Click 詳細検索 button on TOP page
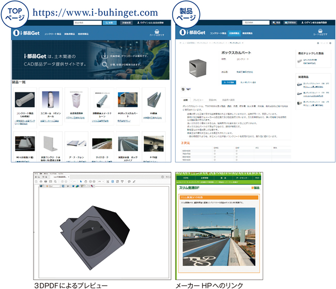 point(127,23)
